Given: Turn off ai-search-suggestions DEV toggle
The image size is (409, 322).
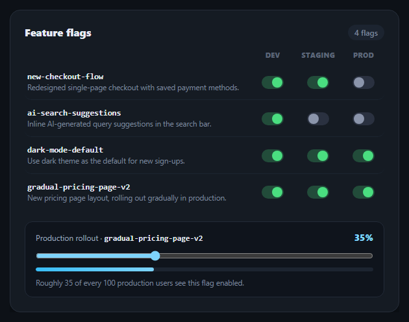Looking at the screenshot, I should 272,119.
